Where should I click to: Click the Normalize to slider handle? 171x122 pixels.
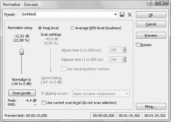click(22, 52)
